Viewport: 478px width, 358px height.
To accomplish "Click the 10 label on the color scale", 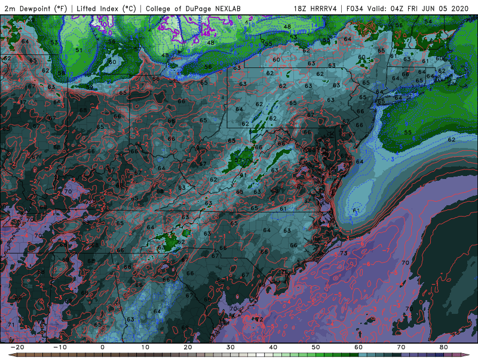I will point(145,347).
